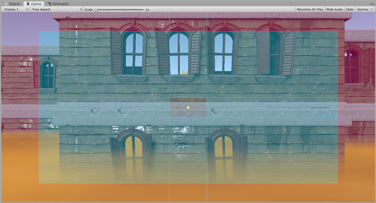Click the 1x scale value

point(147,10)
